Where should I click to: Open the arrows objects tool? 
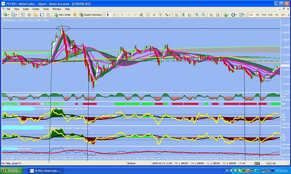pos(167,15)
